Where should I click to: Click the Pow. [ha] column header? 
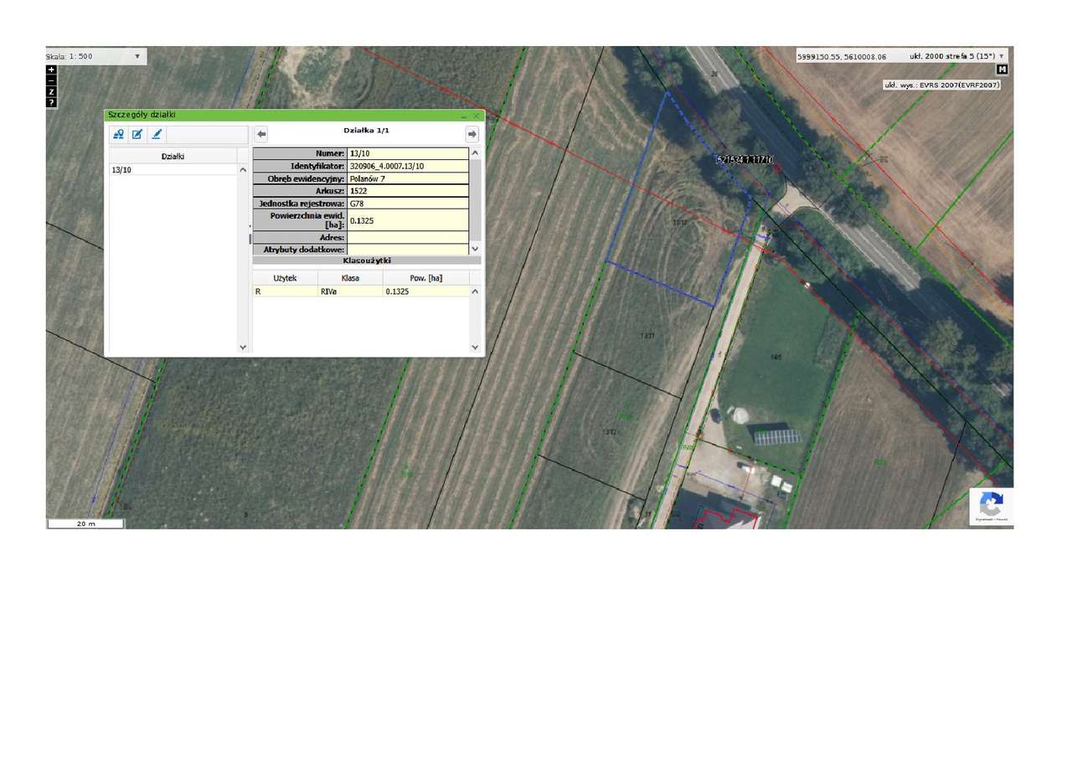pyautogui.click(x=425, y=278)
